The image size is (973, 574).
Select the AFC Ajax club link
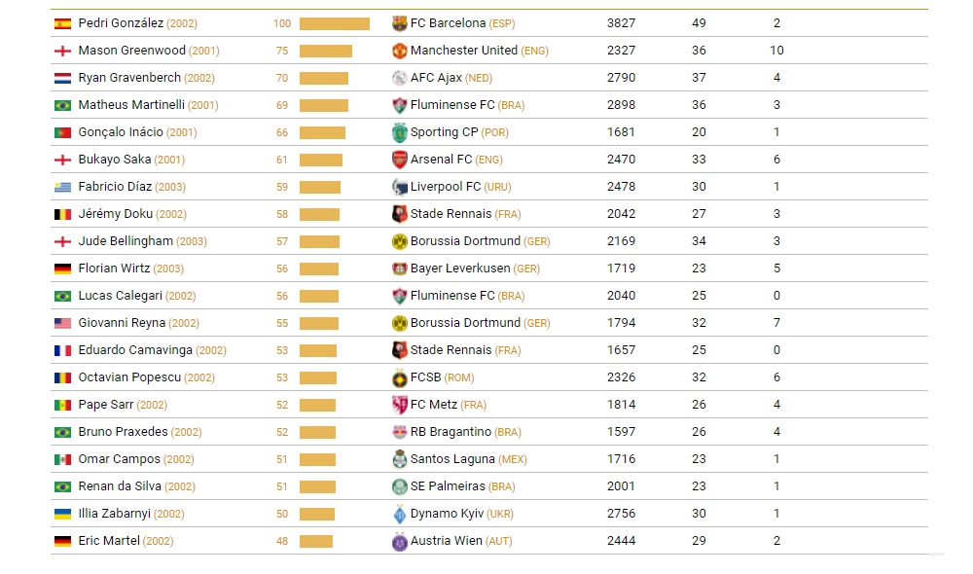click(436, 78)
